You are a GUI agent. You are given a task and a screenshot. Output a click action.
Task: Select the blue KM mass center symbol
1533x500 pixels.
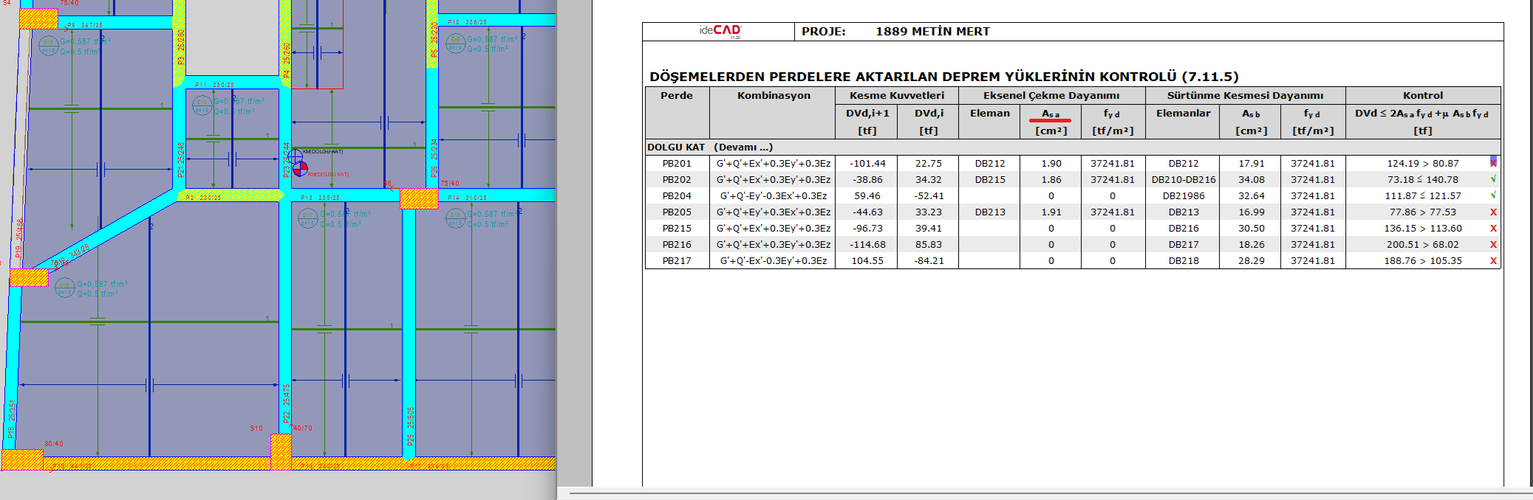coord(295,156)
